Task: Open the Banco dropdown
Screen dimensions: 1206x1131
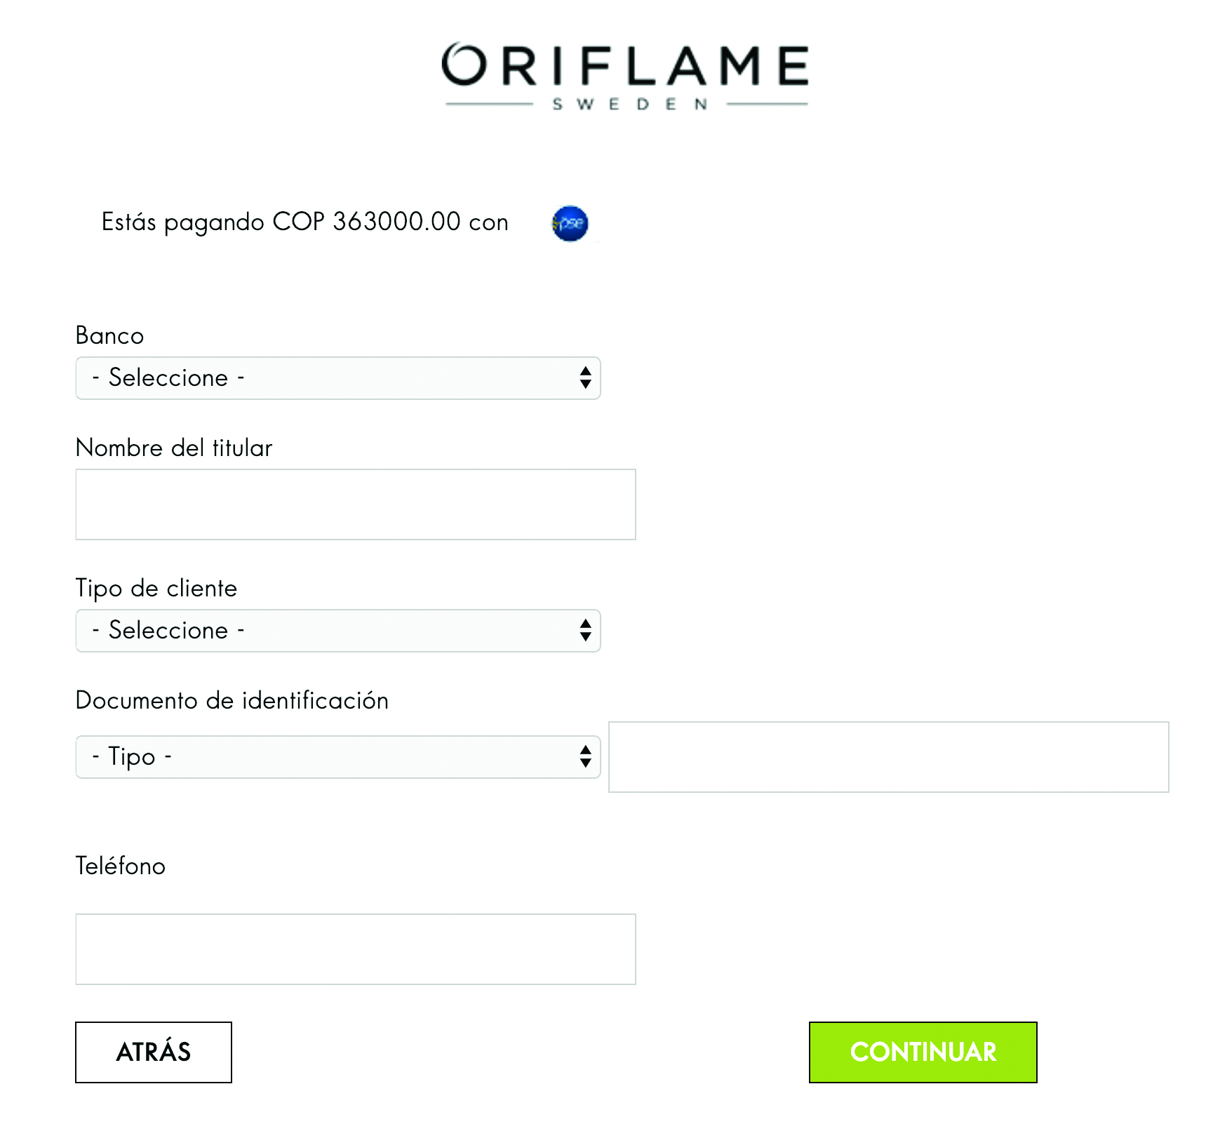Action: click(338, 378)
